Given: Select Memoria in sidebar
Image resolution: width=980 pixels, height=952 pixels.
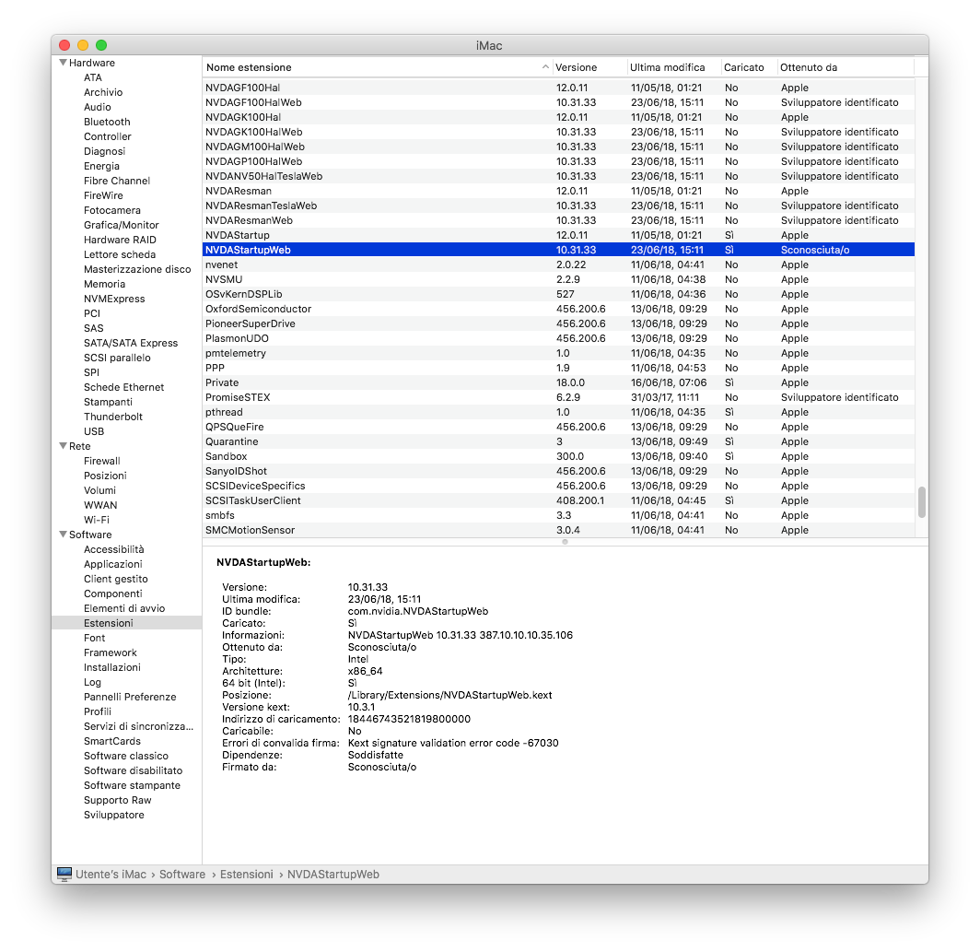Looking at the screenshot, I should (x=104, y=284).
